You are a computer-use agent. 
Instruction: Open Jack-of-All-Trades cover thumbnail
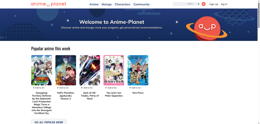pyautogui.click(x=90, y=70)
